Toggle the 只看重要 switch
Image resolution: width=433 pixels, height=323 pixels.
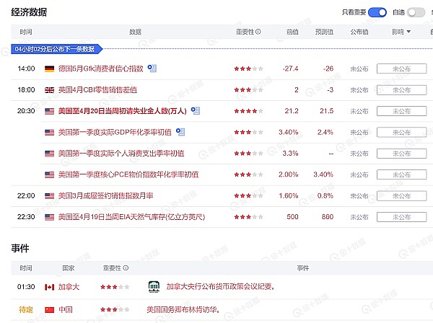[x=378, y=12]
